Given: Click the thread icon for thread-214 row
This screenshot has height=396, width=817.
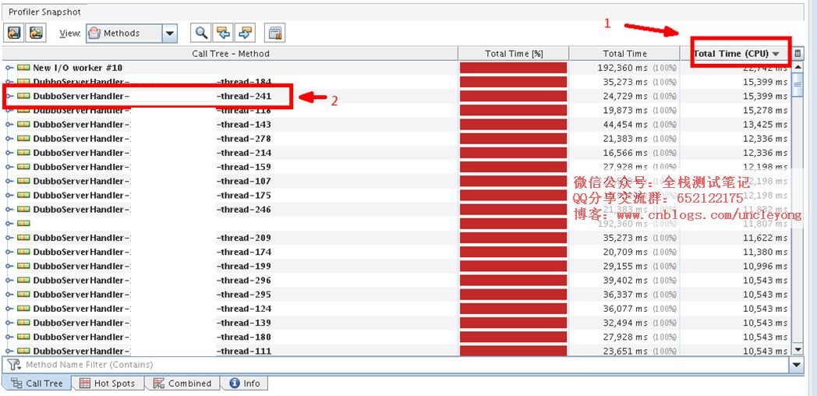Looking at the screenshot, I should pos(23,153).
